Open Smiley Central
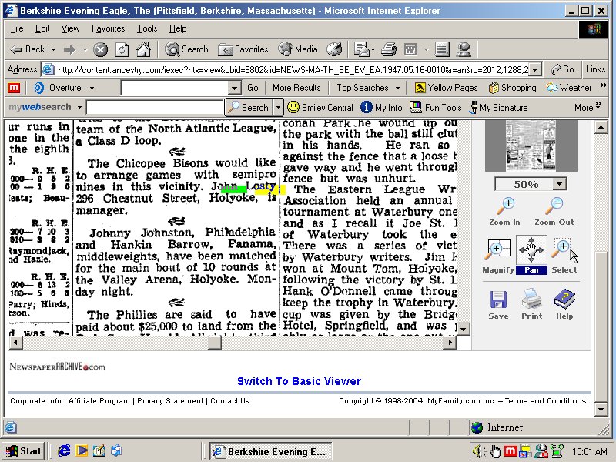The image size is (616, 462). tap(320, 107)
